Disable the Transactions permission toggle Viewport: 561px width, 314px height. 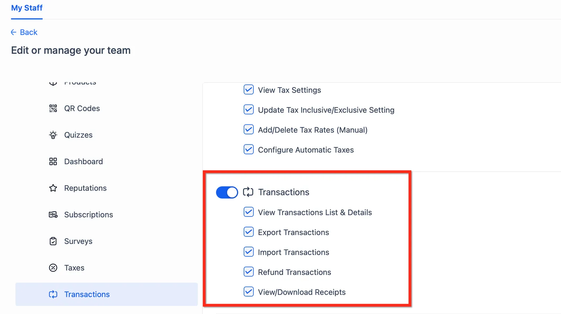[x=227, y=192]
